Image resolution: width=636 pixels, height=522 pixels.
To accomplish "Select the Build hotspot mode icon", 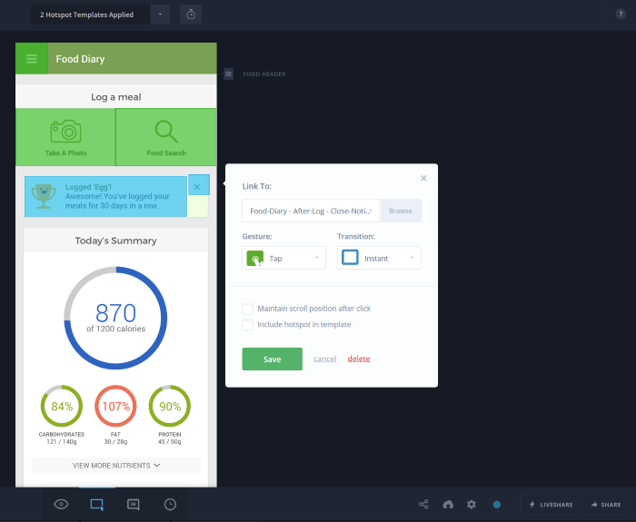I will (x=96, y=504).
